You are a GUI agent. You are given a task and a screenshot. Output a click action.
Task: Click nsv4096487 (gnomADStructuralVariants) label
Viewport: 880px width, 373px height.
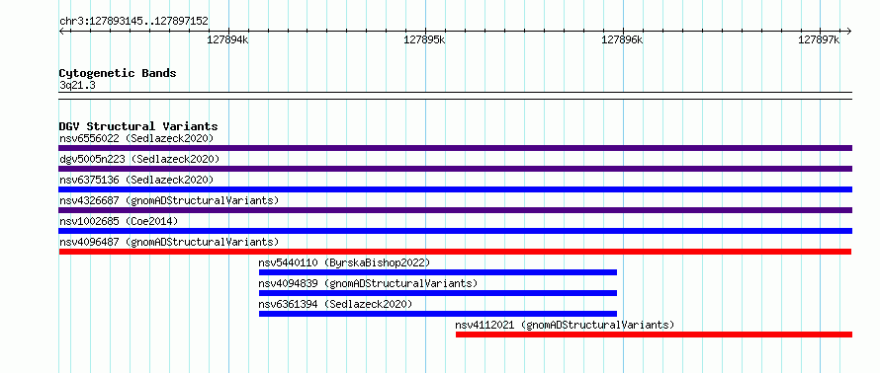point(169,242)
